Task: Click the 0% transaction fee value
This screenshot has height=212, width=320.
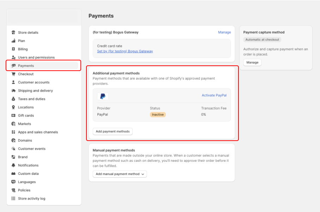Action: [204, 114]
